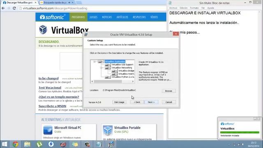Select VirtualBox Python 2.x Support row

[x=123, y=77]
